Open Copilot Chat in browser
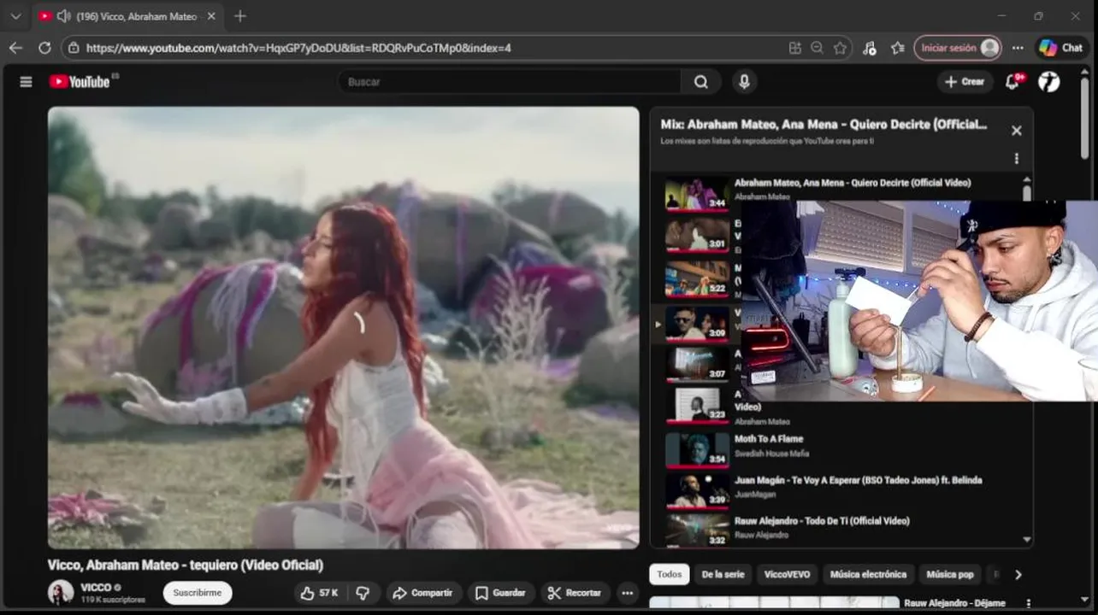This screenshot has height=615, width=1098. click(1061, 48)
